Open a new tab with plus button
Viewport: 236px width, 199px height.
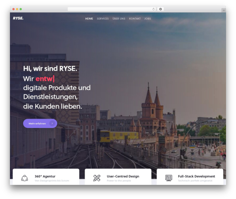pos(224,10)
